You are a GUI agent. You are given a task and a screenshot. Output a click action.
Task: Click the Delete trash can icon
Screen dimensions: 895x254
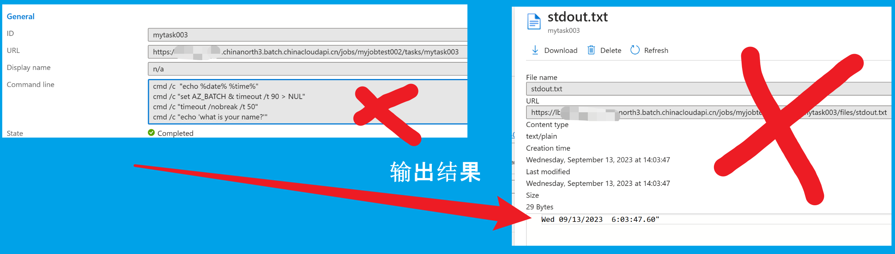coord(591,50)
